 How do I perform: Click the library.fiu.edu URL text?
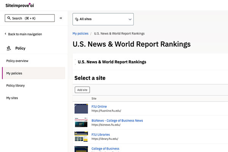pos(105,139)
